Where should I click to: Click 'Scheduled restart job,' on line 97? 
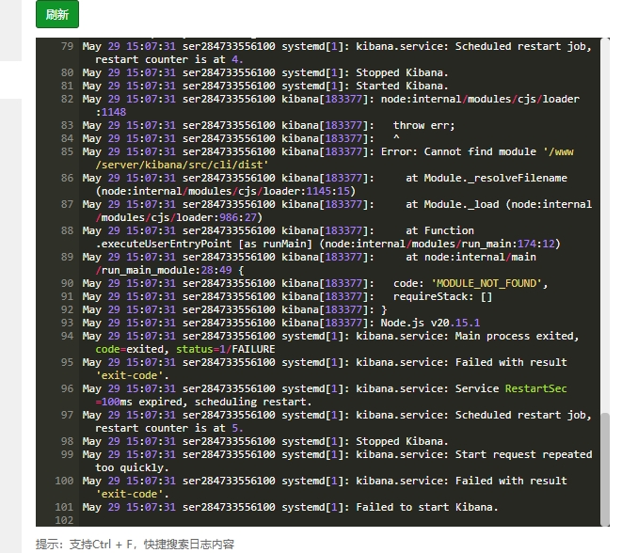click(523, 415)
